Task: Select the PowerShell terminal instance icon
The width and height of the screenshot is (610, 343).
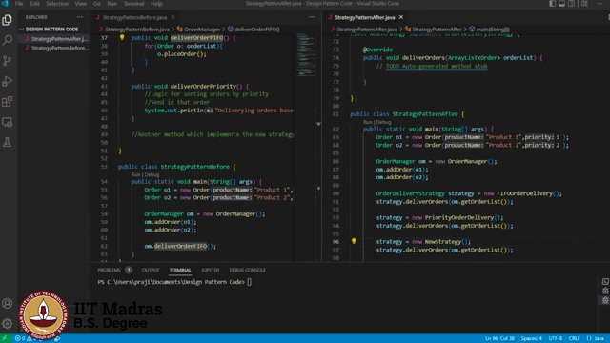Action: [x=605, y=282]
